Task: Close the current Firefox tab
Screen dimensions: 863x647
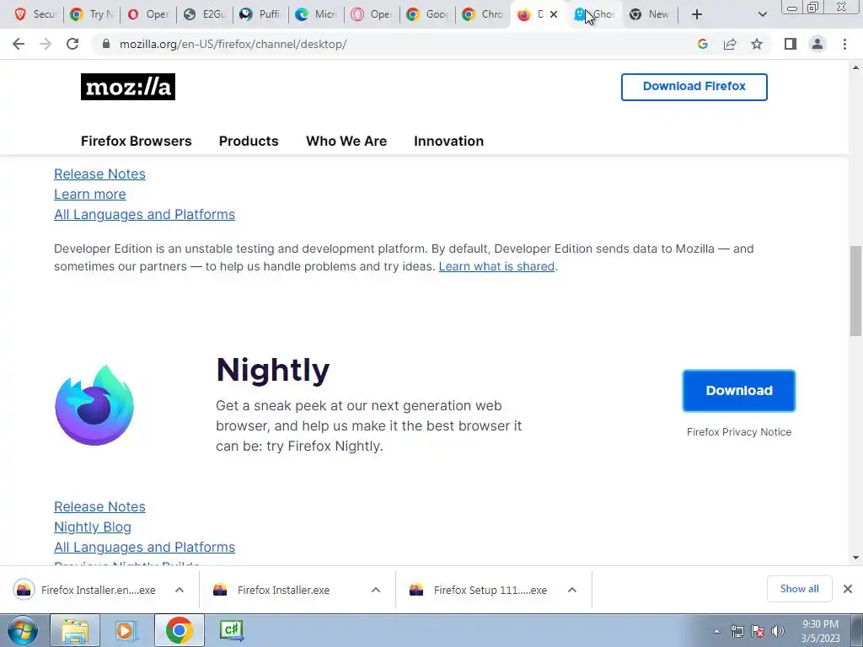Action: tap(554, 14)
